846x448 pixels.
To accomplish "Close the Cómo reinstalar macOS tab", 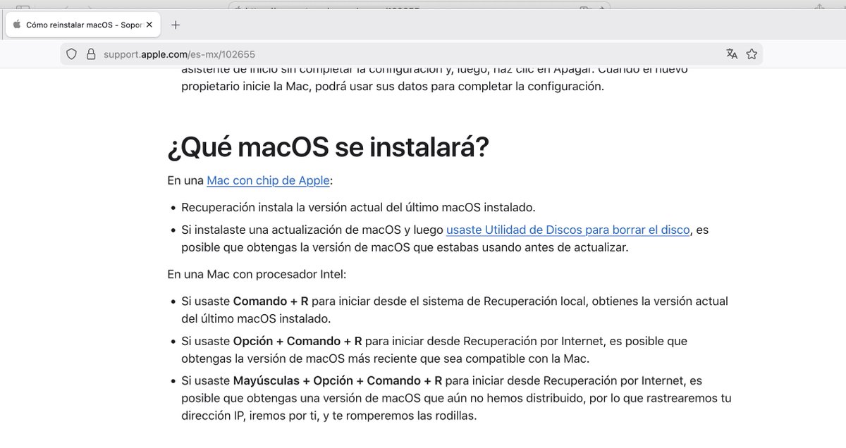I will pos(149,25).
